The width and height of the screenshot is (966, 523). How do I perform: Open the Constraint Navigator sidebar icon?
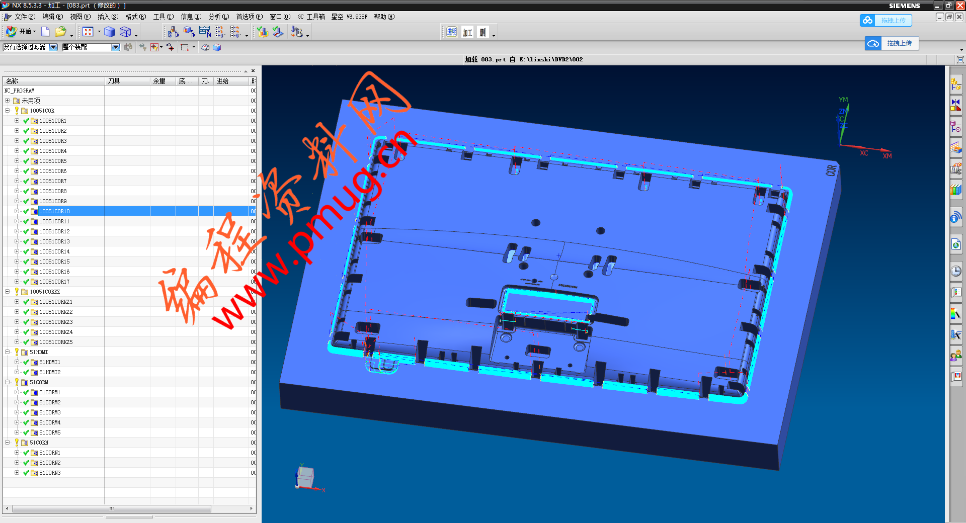pyautogui.click(x=956, y=105)
